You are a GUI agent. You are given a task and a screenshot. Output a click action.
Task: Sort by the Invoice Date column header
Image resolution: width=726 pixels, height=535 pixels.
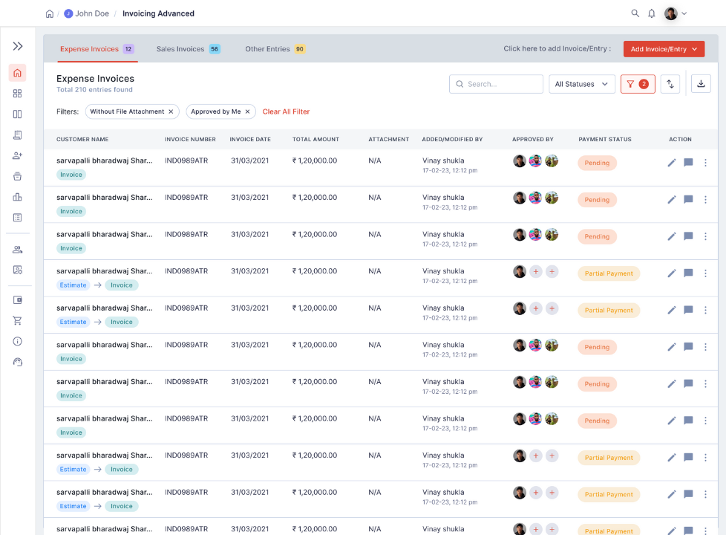pyautogui.click(x=250, y=140)
